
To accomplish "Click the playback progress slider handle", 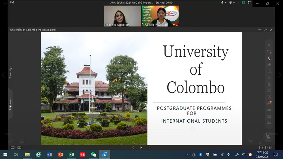I will click(192, 129).
